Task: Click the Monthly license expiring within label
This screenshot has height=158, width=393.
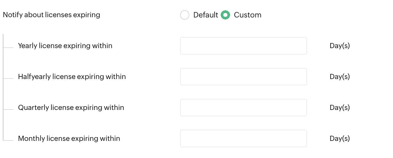Action: click(x=69, y=138)
